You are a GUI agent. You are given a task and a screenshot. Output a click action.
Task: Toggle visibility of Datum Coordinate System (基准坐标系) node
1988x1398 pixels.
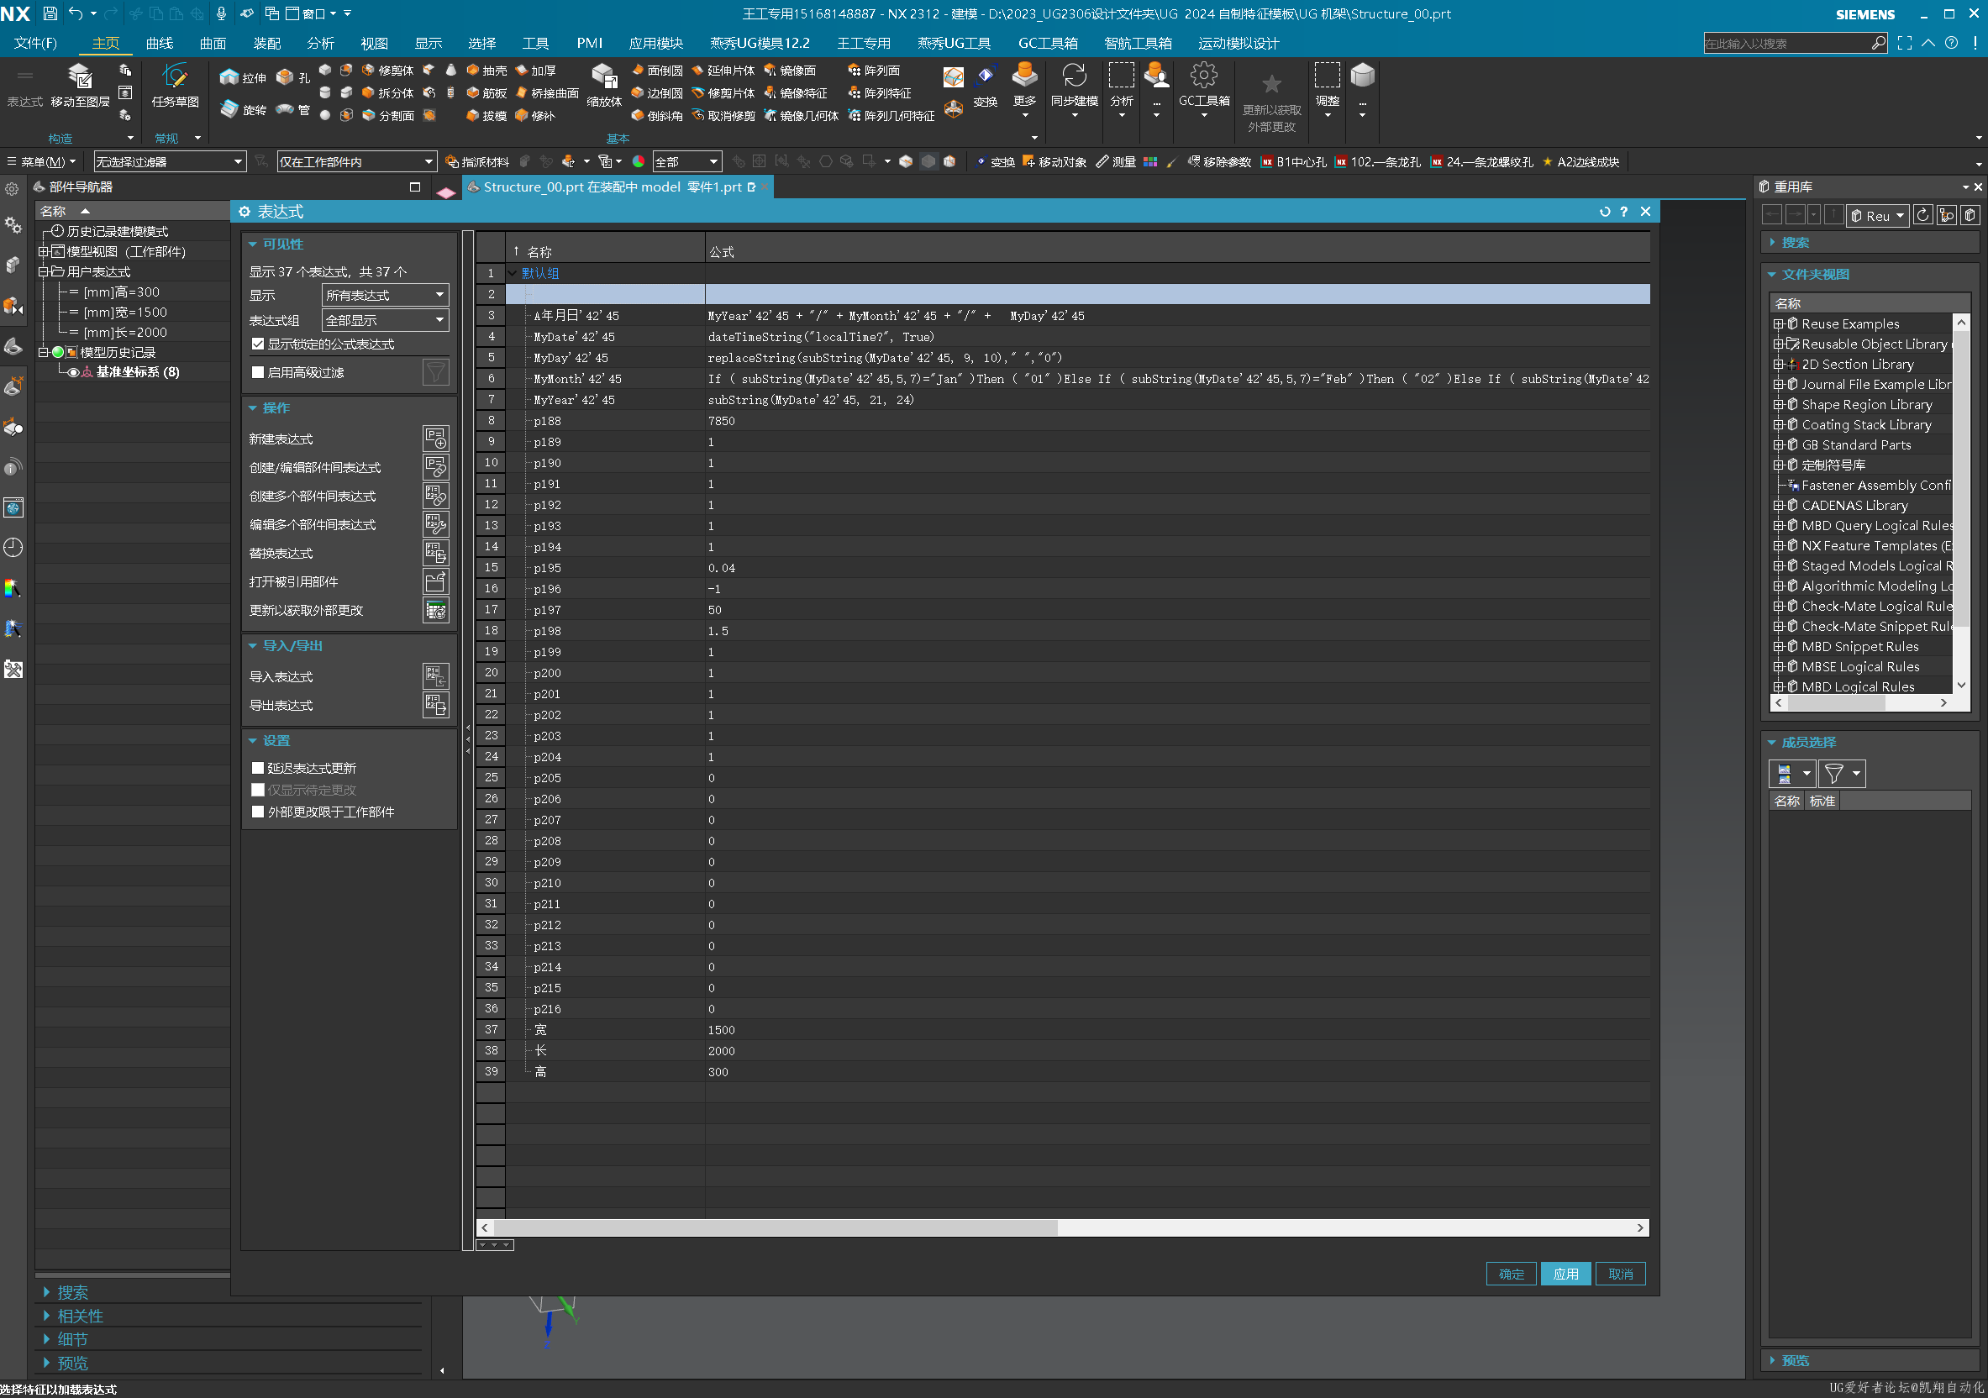coord(74,372)
